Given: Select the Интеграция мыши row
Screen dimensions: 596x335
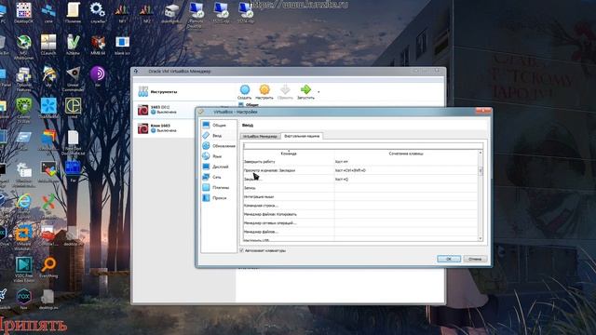Looking at the screenshot, I should tap(360, 196).
